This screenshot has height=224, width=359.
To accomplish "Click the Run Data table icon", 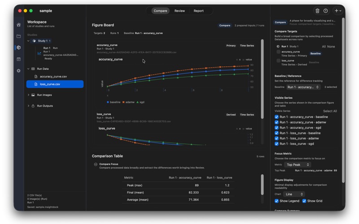I will point(33,69).
